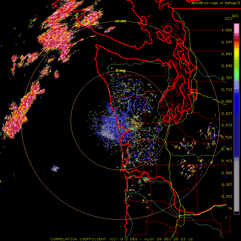Screen dimensions: 241x241
Task: Select the 0.573 legend value
Action: click(x=227, y=125)
